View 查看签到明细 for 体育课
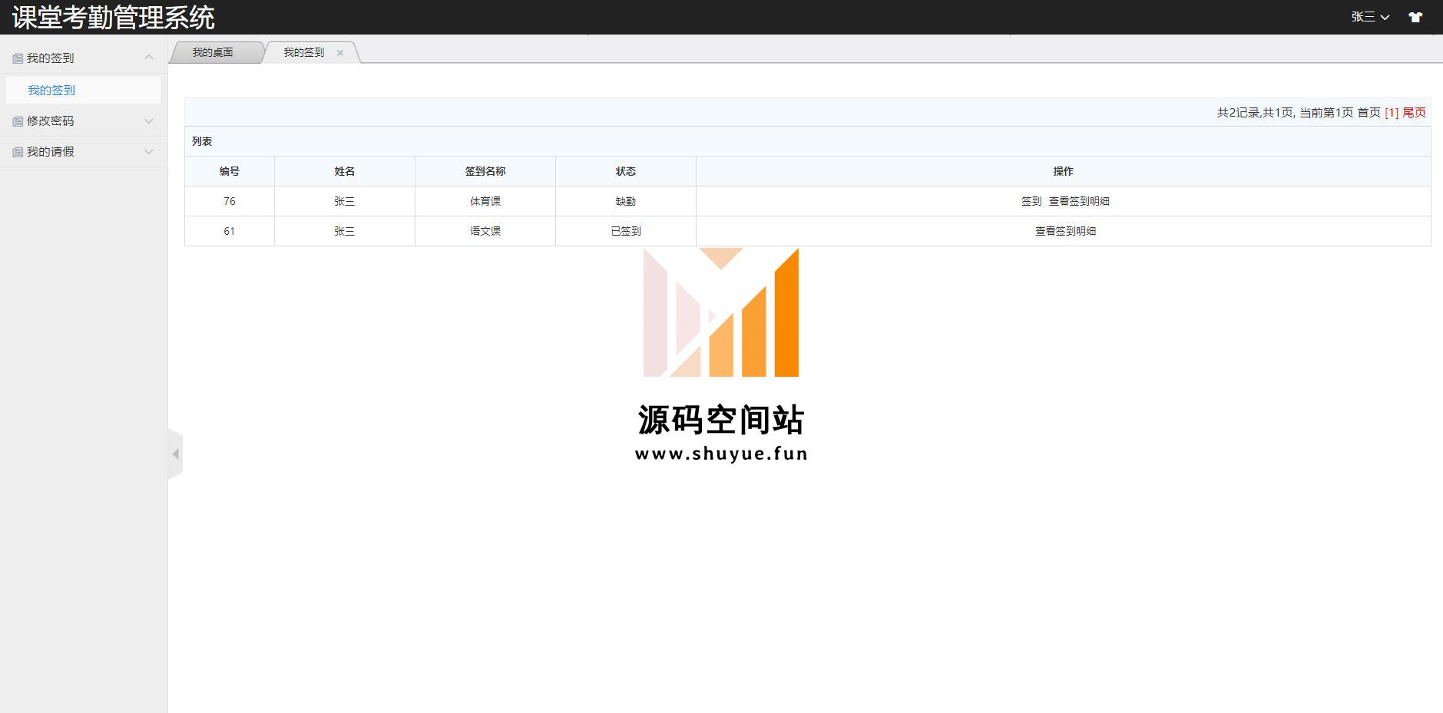This screenshot has height=713, width=1443. pos(1079,201)
